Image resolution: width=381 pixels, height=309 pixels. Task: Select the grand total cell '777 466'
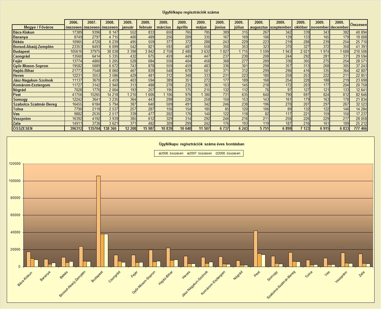(358, 128)
